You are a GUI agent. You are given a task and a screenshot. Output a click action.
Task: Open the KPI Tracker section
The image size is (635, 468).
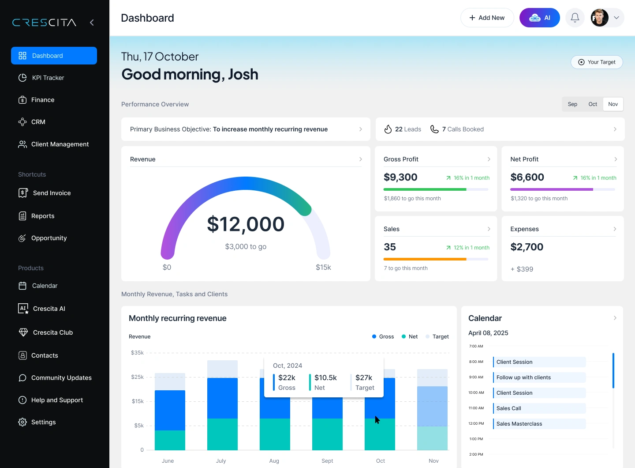coord(48,78)
